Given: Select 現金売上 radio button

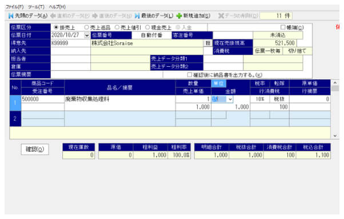Looking at the screenshot, I should pyautogui.click(x=147, y=27).
